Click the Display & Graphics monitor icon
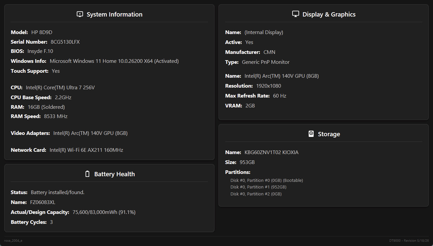433x246 pixels. [x=295, y=14]
